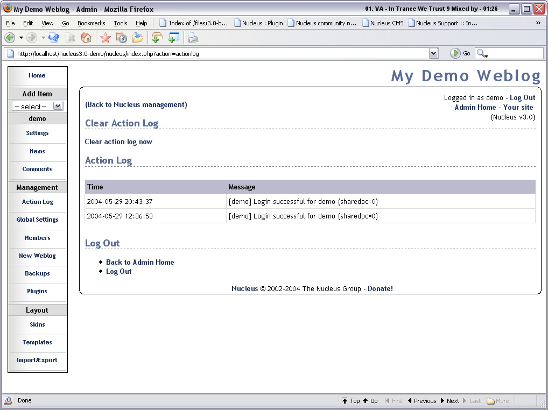Open Import/Export in the sidebar
Screen dimensions: 548x410
[x=37, y=360]
